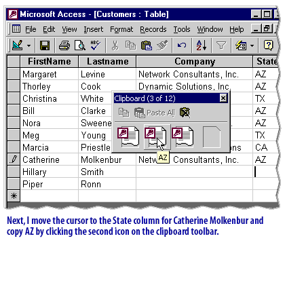
Task: Open the View button dropdown arrow
Action: pos(28,45)
